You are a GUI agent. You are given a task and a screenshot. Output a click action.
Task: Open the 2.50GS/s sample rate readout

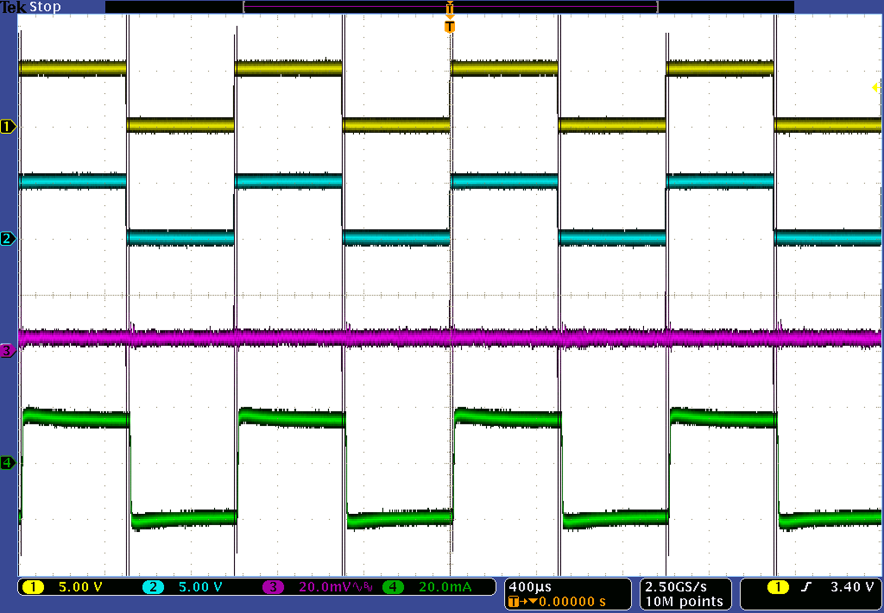[x=676, y=586]
